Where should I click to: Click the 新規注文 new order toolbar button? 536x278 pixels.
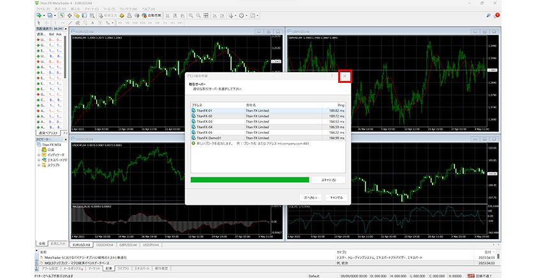point(110,15)
